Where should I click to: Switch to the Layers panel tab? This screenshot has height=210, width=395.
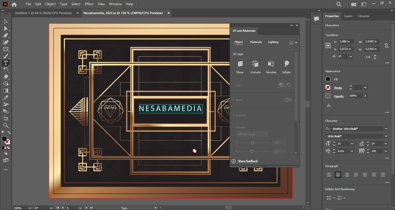point(348,16)
